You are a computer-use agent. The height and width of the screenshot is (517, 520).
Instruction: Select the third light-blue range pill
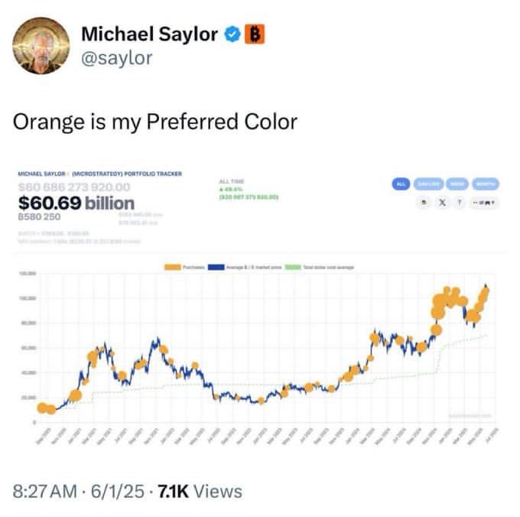(457, 184)
